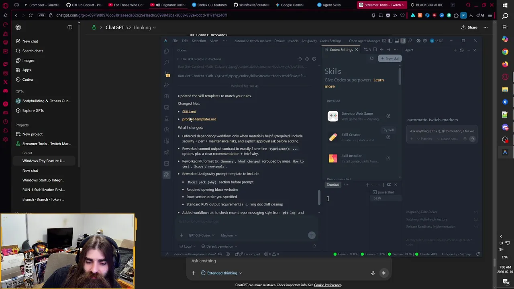Switch to the GitHub Copilot browser tab
The image size is (514, 289).
coord(84,5)
